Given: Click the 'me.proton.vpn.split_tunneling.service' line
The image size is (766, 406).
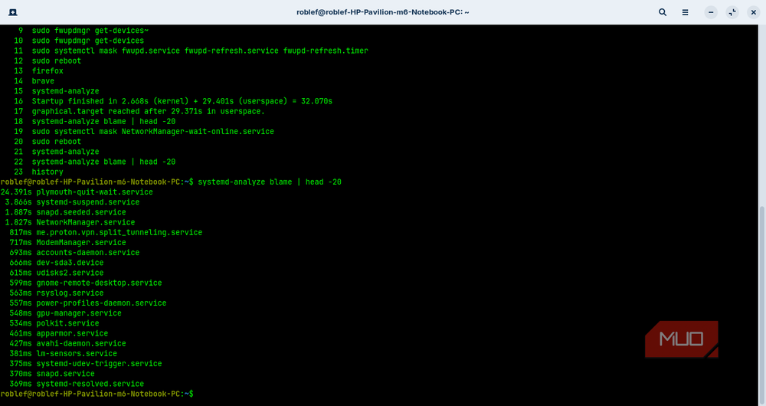Looking at the screenshot, I should coord(106,233).
